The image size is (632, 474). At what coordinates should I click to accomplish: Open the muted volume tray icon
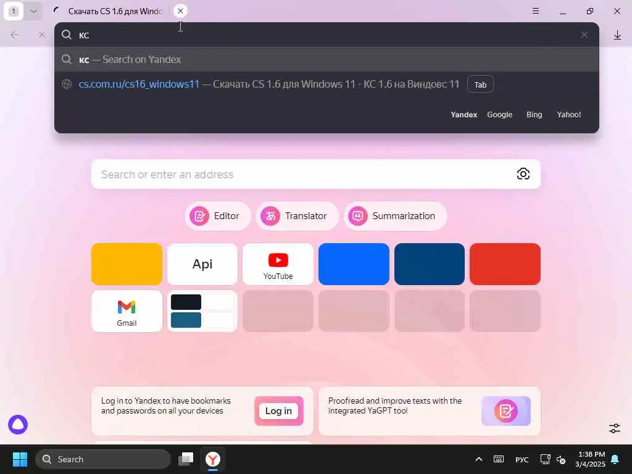tap(560, 459)
